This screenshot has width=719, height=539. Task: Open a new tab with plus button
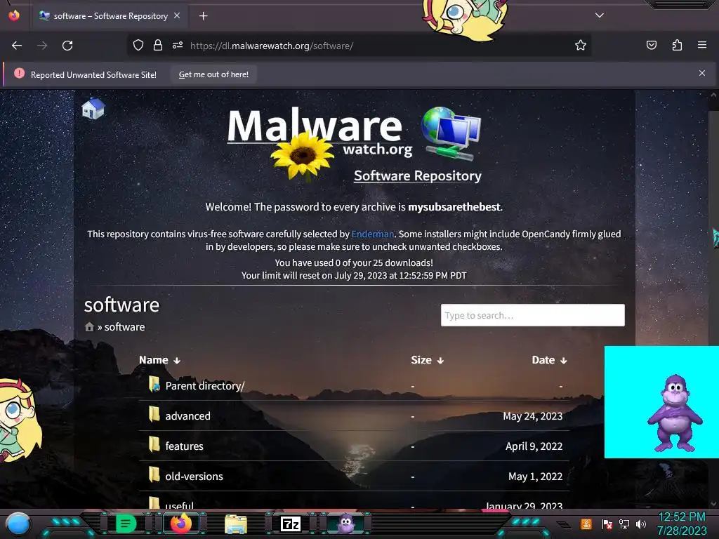(203, 16)
